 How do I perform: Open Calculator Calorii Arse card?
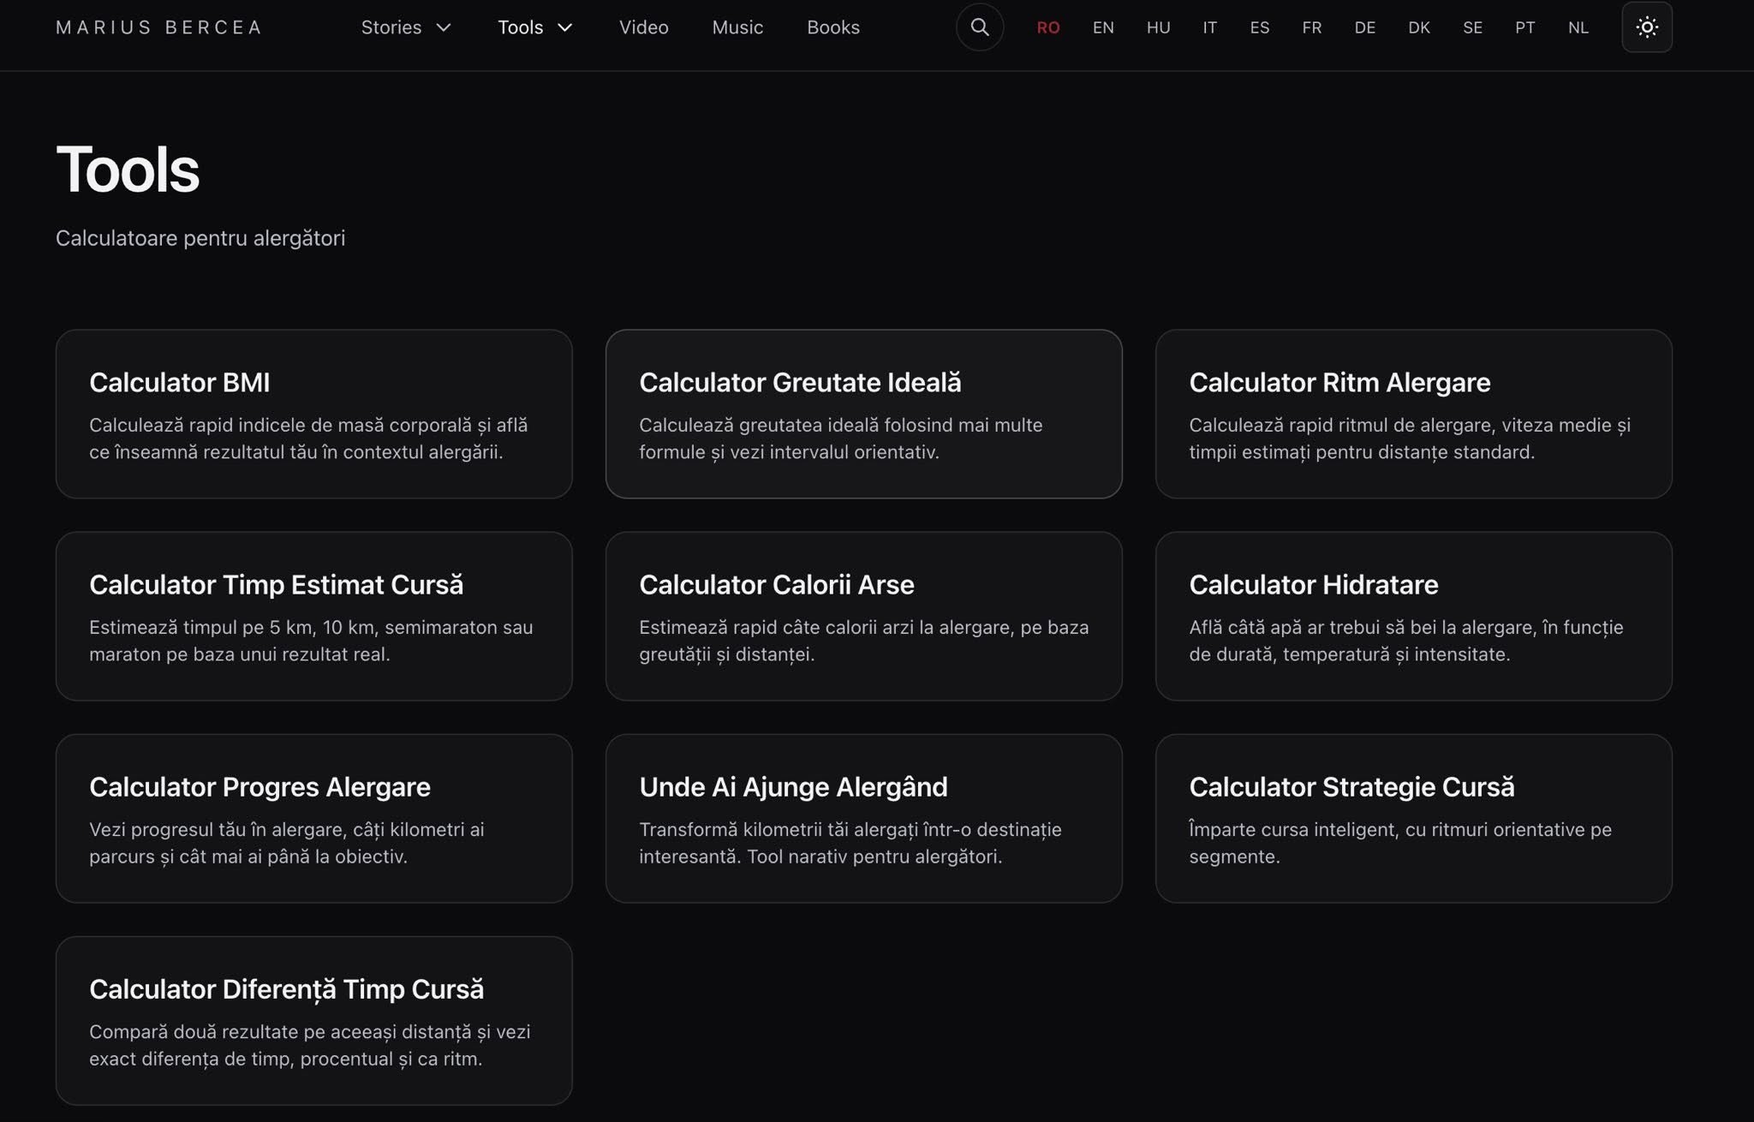click(x=863, y=616)
